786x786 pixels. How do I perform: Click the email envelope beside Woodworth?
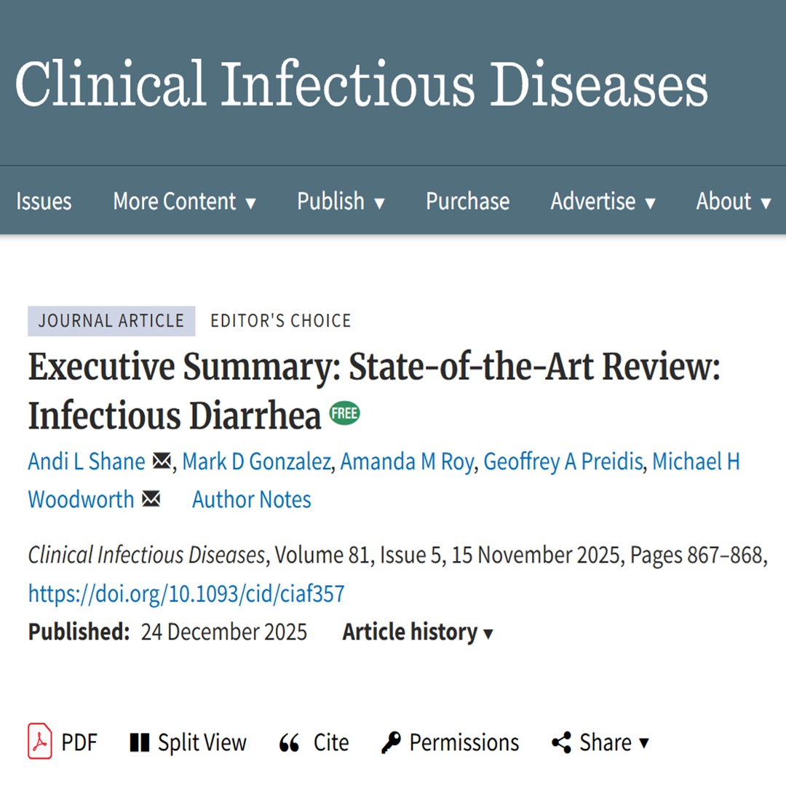[x=151, y=499]
